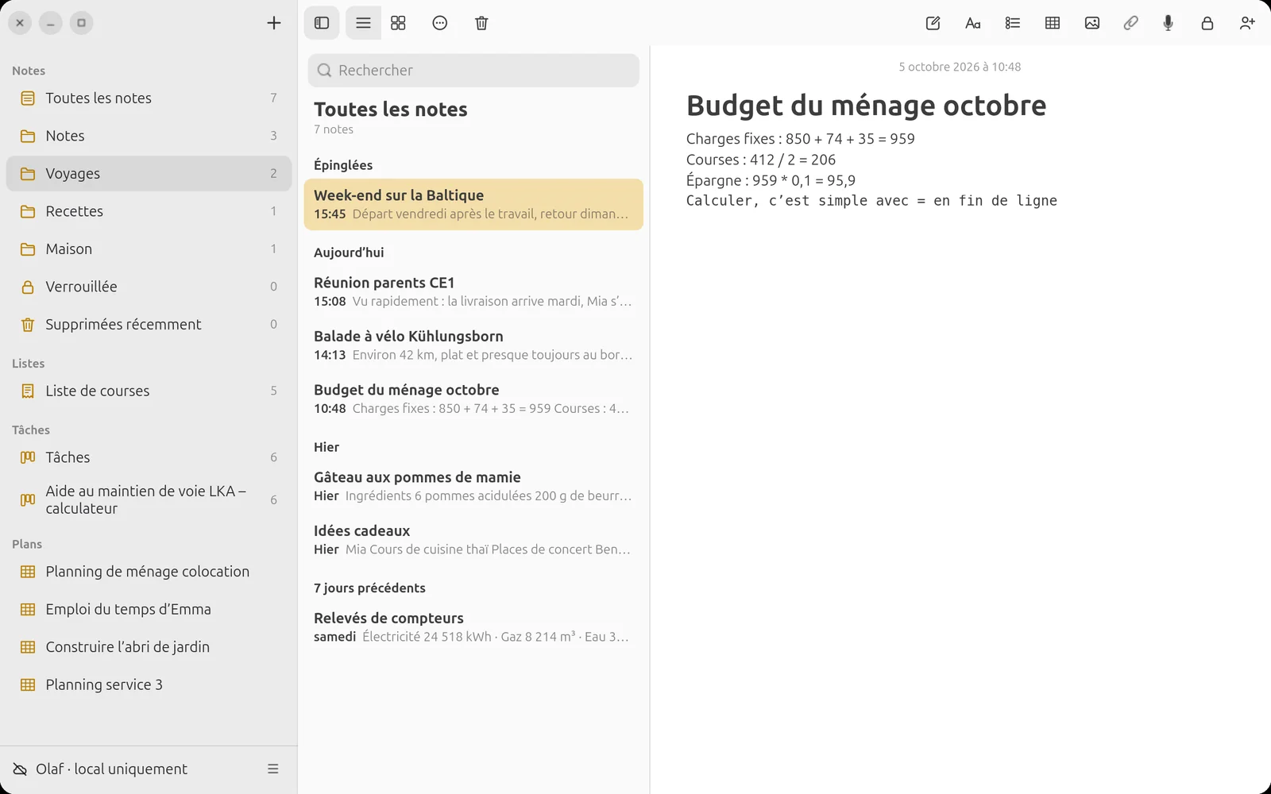Open the Maison folder
1271x794 pixels.
[149, 249]
